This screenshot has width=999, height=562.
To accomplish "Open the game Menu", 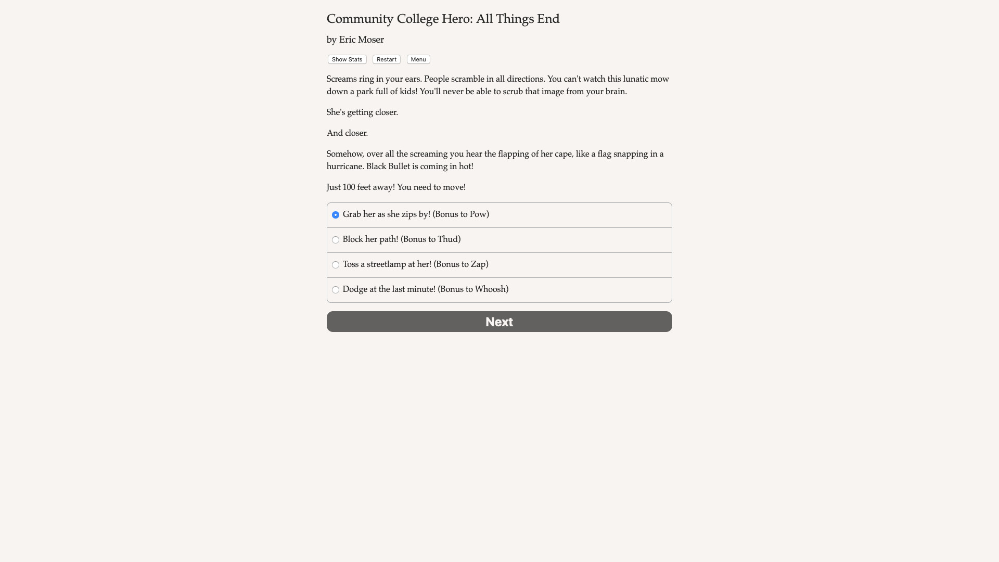I will pyautogui.click(x=418, y=59).
